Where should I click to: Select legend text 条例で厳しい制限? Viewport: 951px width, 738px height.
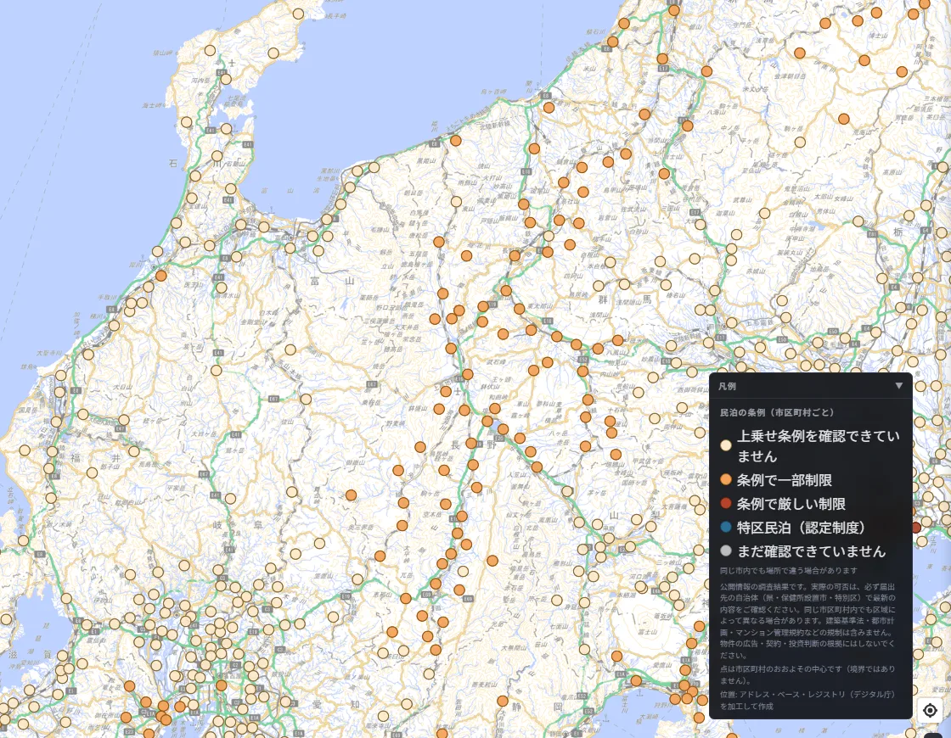coord(791,504)
